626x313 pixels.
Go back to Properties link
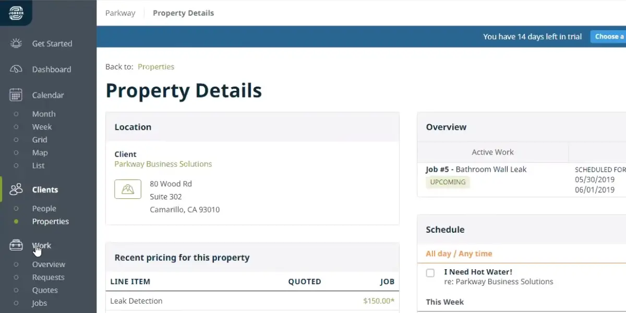coord(156,67)
